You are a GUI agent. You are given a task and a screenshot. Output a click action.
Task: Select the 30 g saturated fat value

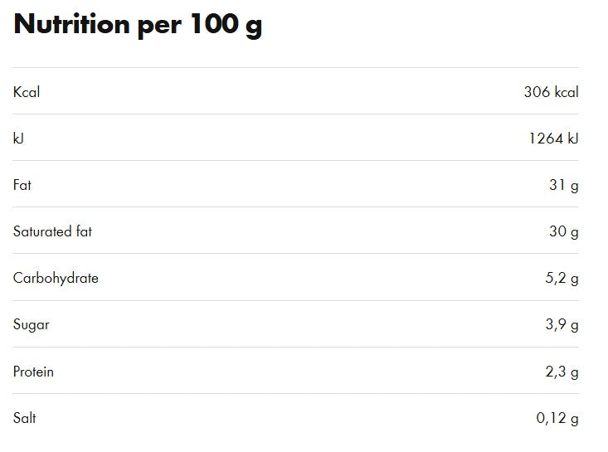pos(563,231)
